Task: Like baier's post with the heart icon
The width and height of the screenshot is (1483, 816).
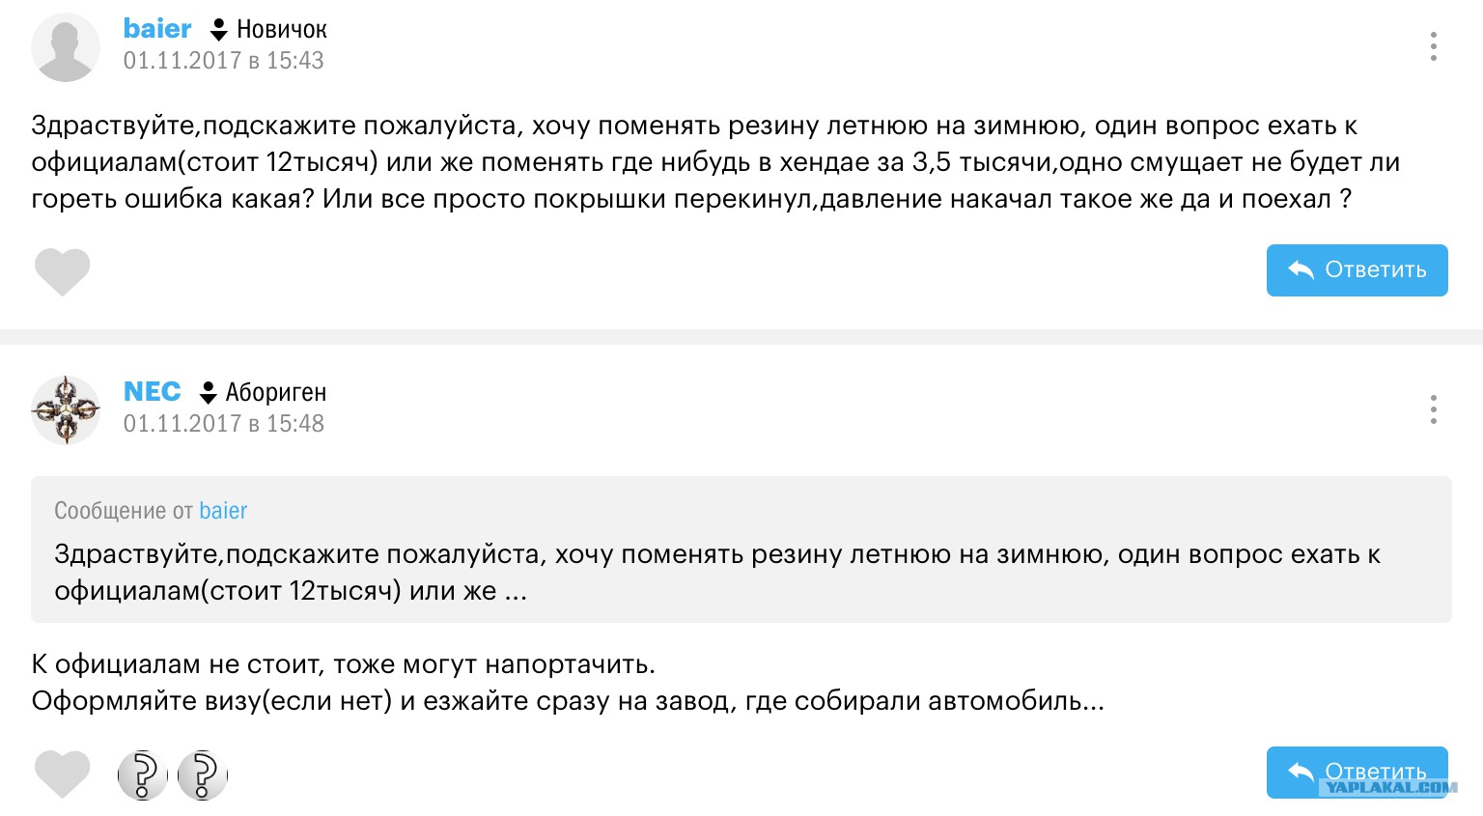Action: click(x=62, y=271)
